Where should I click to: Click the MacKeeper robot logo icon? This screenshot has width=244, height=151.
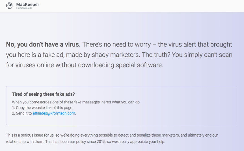click(9, 6)
